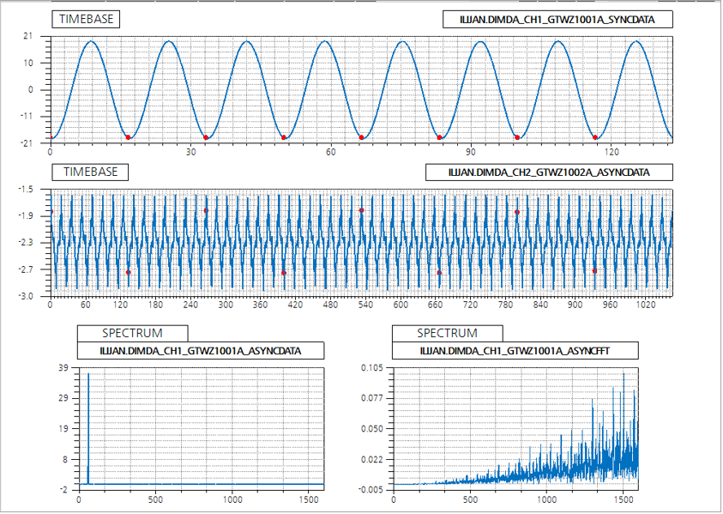Screen dimensions: 723x514
Task: Click the lower red marker near x=930 on the CH2 waveform
Action: click(x=595, y=271)
